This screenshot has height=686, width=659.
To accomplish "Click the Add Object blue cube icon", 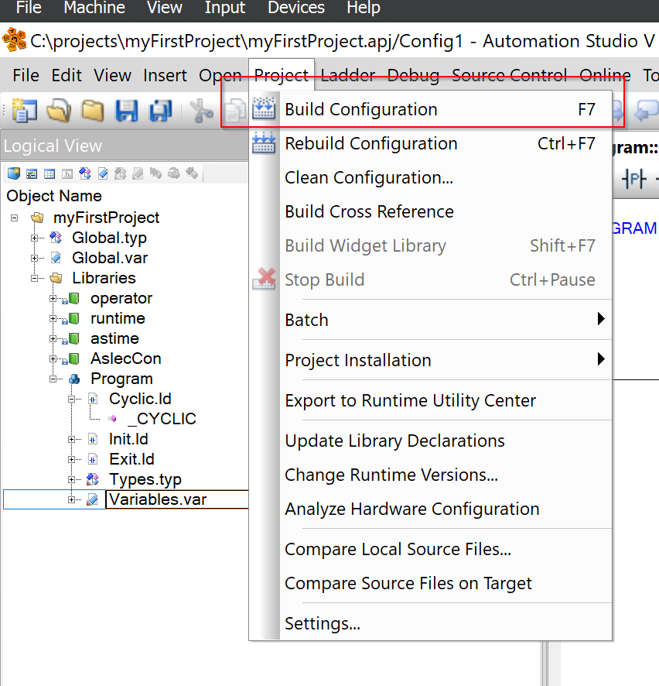I will click(x=14, y=173).
